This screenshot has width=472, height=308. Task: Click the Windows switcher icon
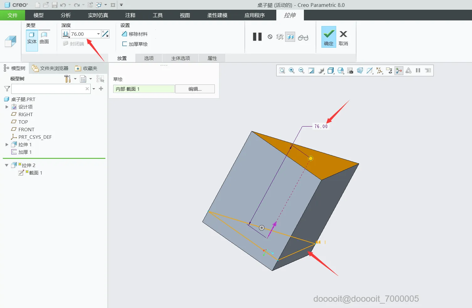pos(99,5)
